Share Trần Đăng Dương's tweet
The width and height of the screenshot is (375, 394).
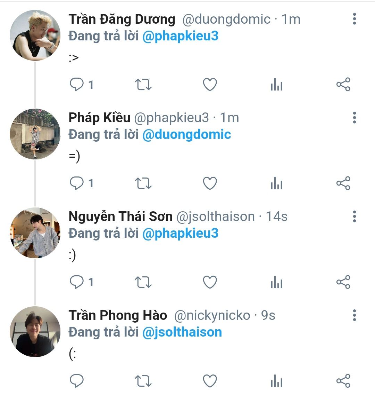point(343,85)
